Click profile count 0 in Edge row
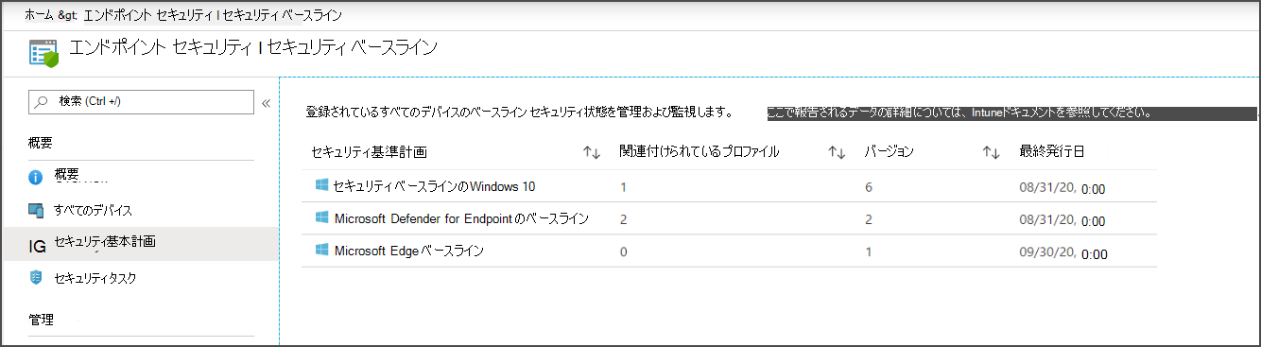This screenshot has height=347, width=1261. [x=624, y=252]
